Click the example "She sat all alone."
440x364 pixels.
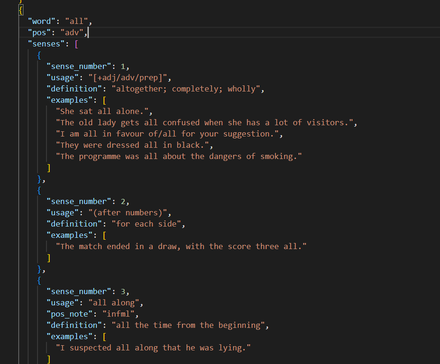click(104, 111)
